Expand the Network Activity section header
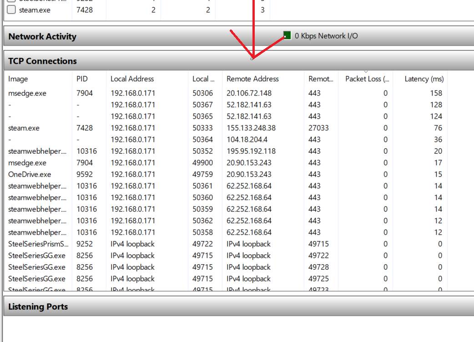 click(x=42, y=36)
